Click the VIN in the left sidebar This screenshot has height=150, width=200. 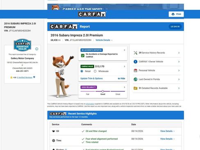pos(17,31)
